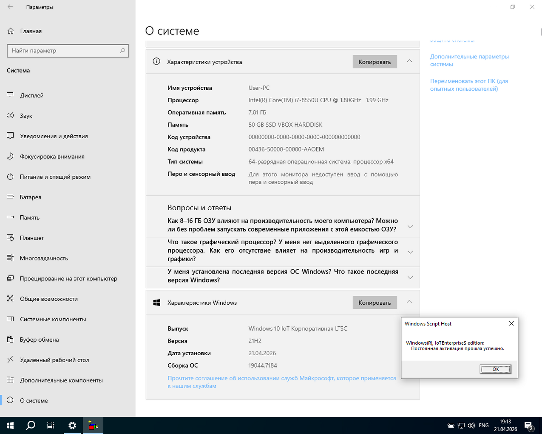Click volume speaker icon in system tray
This screenshot has width=542, height=434.
click(x=471, y=425)
